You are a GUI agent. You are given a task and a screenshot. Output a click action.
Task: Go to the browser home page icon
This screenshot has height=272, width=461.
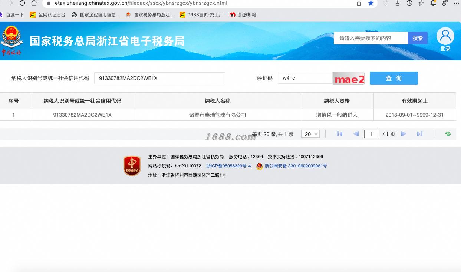[x=34, y=3]
